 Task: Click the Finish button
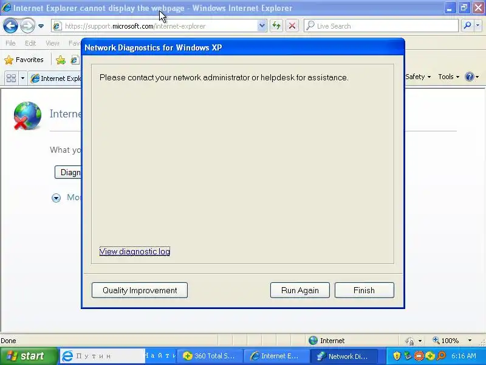[364, 290]
